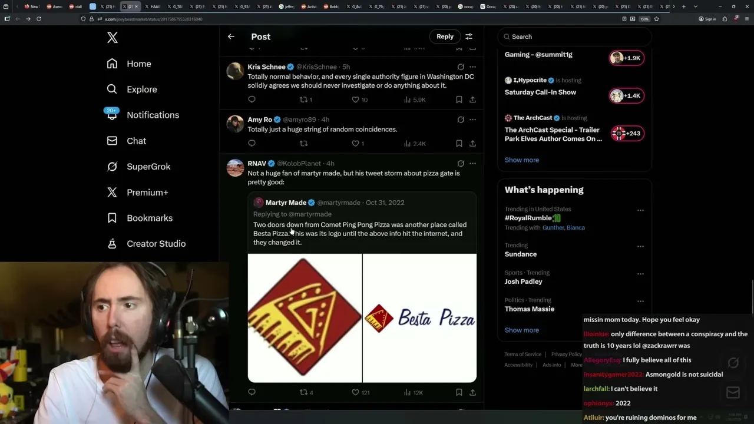Focus the Search field

574,37
